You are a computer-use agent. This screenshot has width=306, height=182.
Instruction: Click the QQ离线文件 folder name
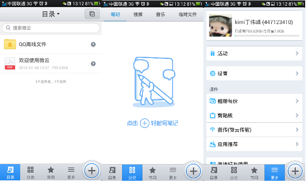click(32, 44)
